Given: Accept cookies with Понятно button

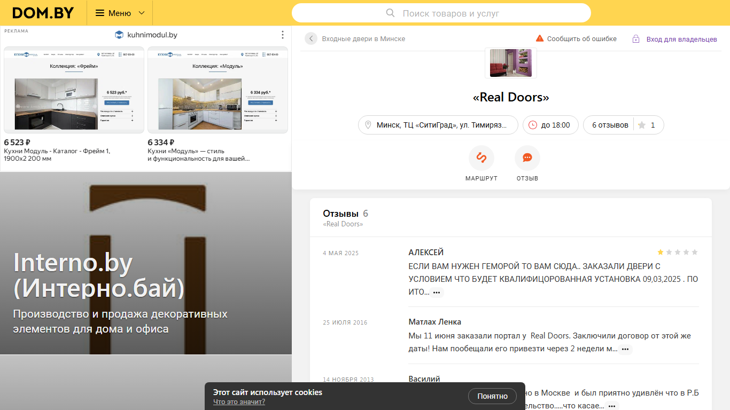Looking at the screenshot, I should [x=493, y=396].
